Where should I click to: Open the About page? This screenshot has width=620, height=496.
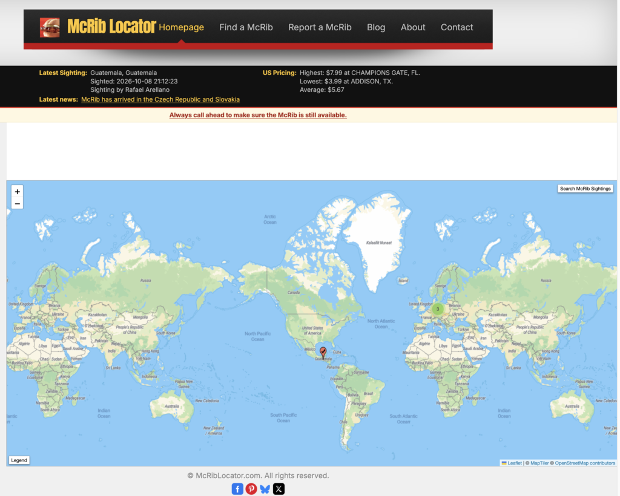click(413, 27)
